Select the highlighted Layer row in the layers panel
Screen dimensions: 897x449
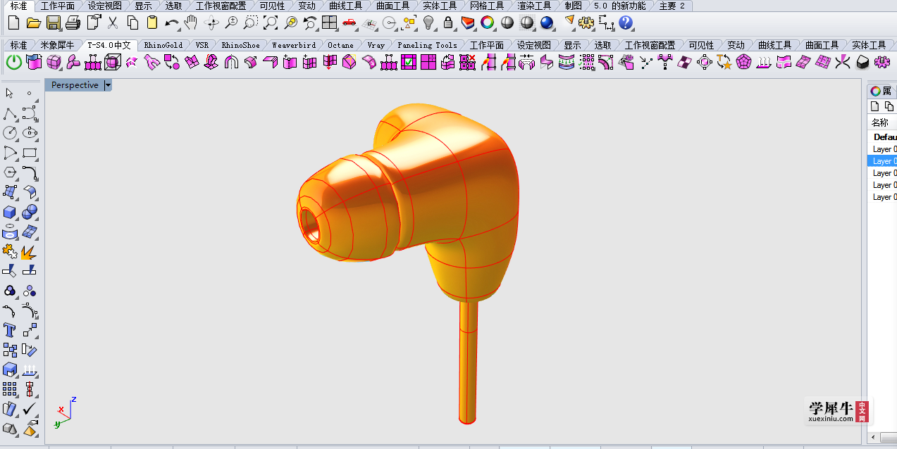point(882,161)
